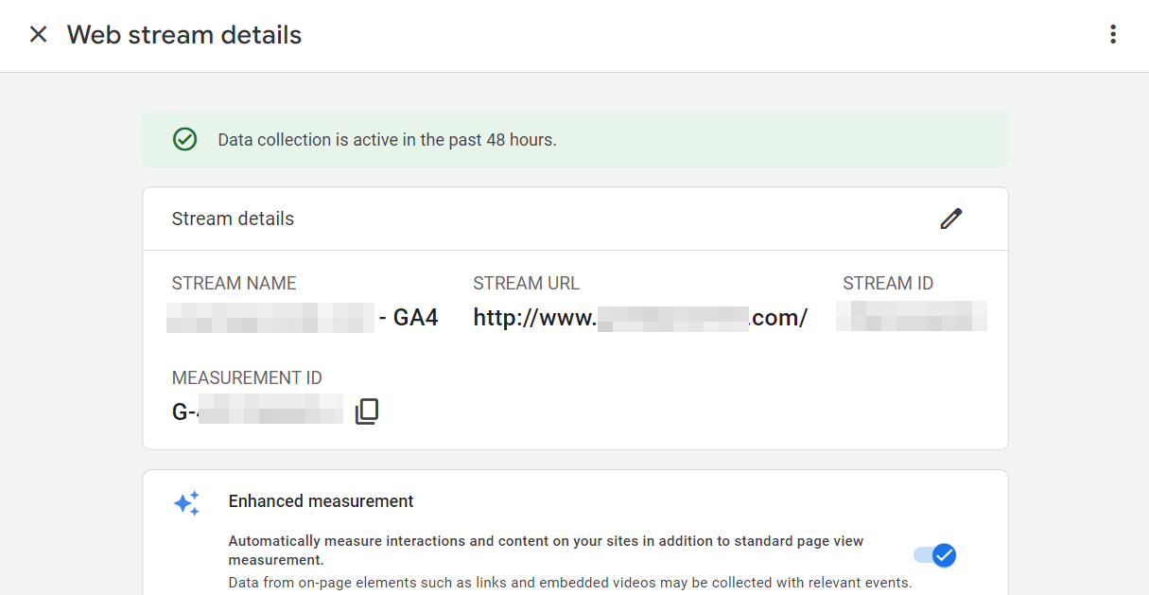
Task: Click the STREAM ID column label
Action: [888, 283]
